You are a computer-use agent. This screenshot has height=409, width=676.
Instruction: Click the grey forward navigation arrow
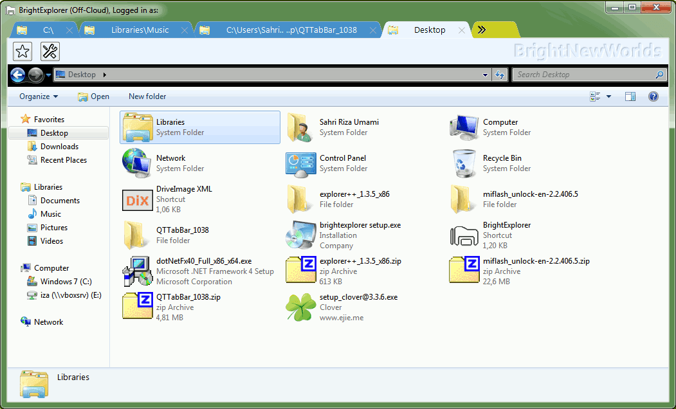[36, 75]
